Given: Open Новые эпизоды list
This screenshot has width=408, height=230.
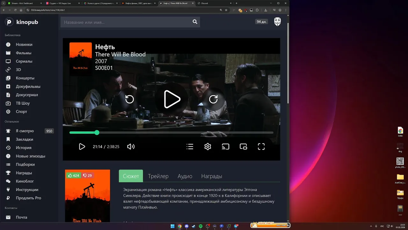Looking at the screenshot, I should coord(30,156).
